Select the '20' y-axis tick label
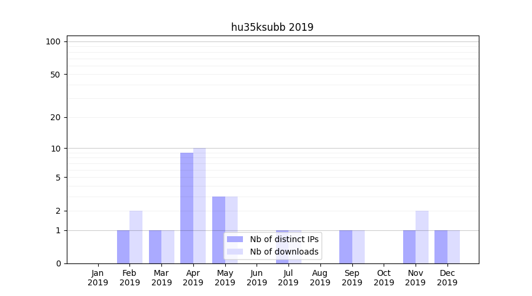Viewport: 532px width, 296px height. tap(56, 117)
